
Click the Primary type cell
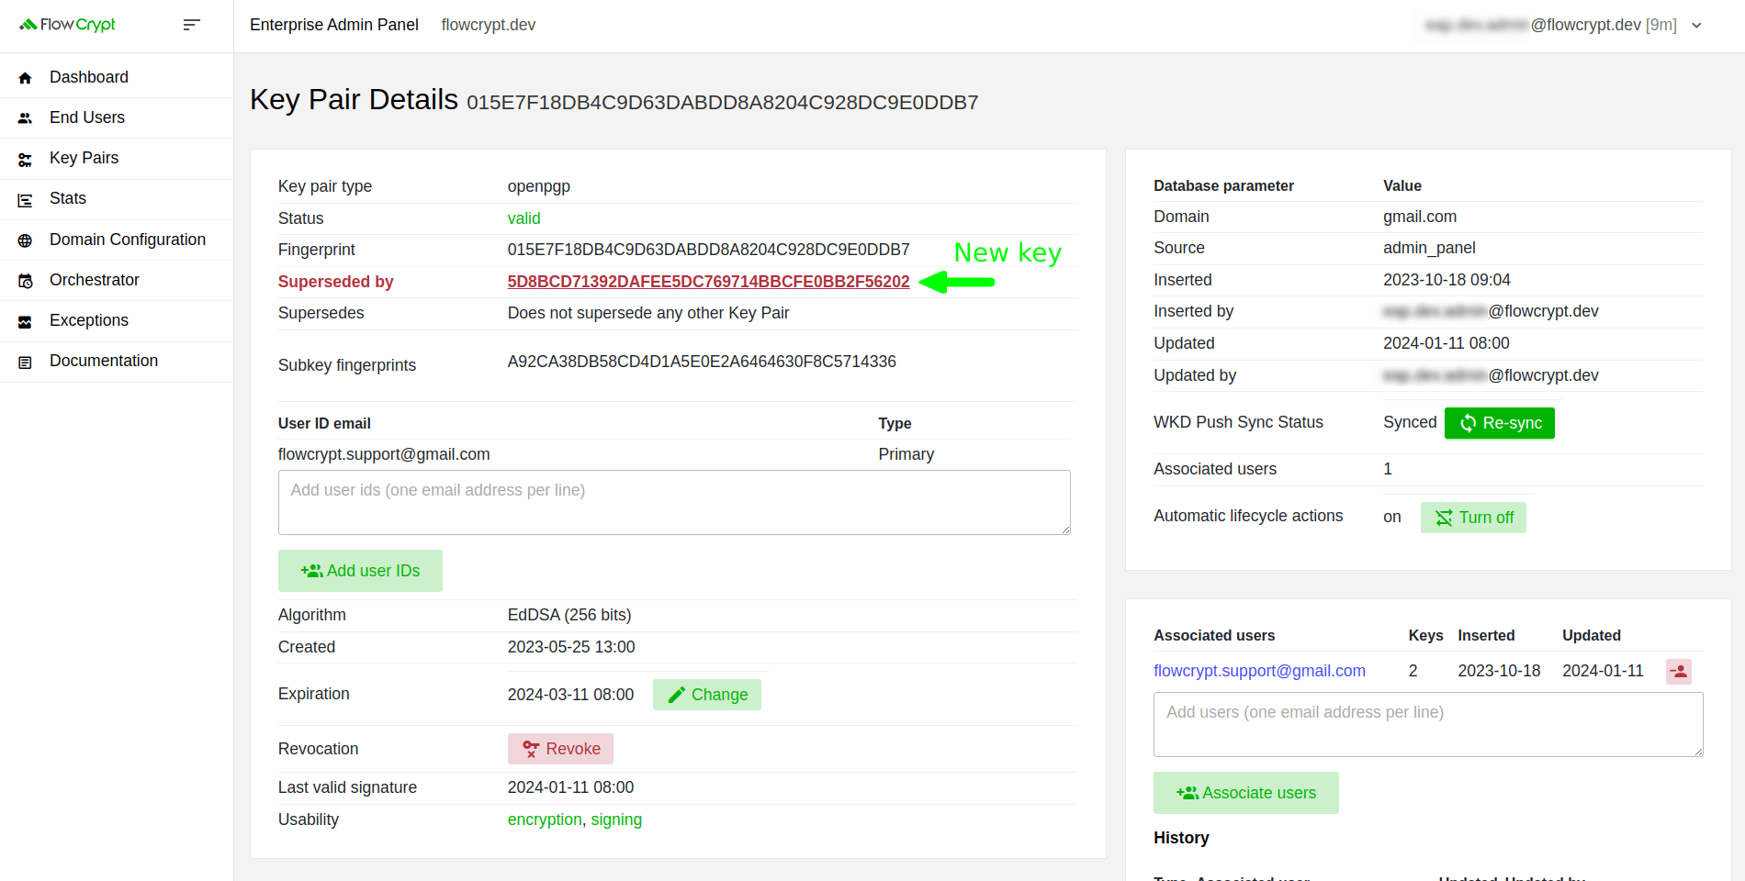(x=906, y=454)
